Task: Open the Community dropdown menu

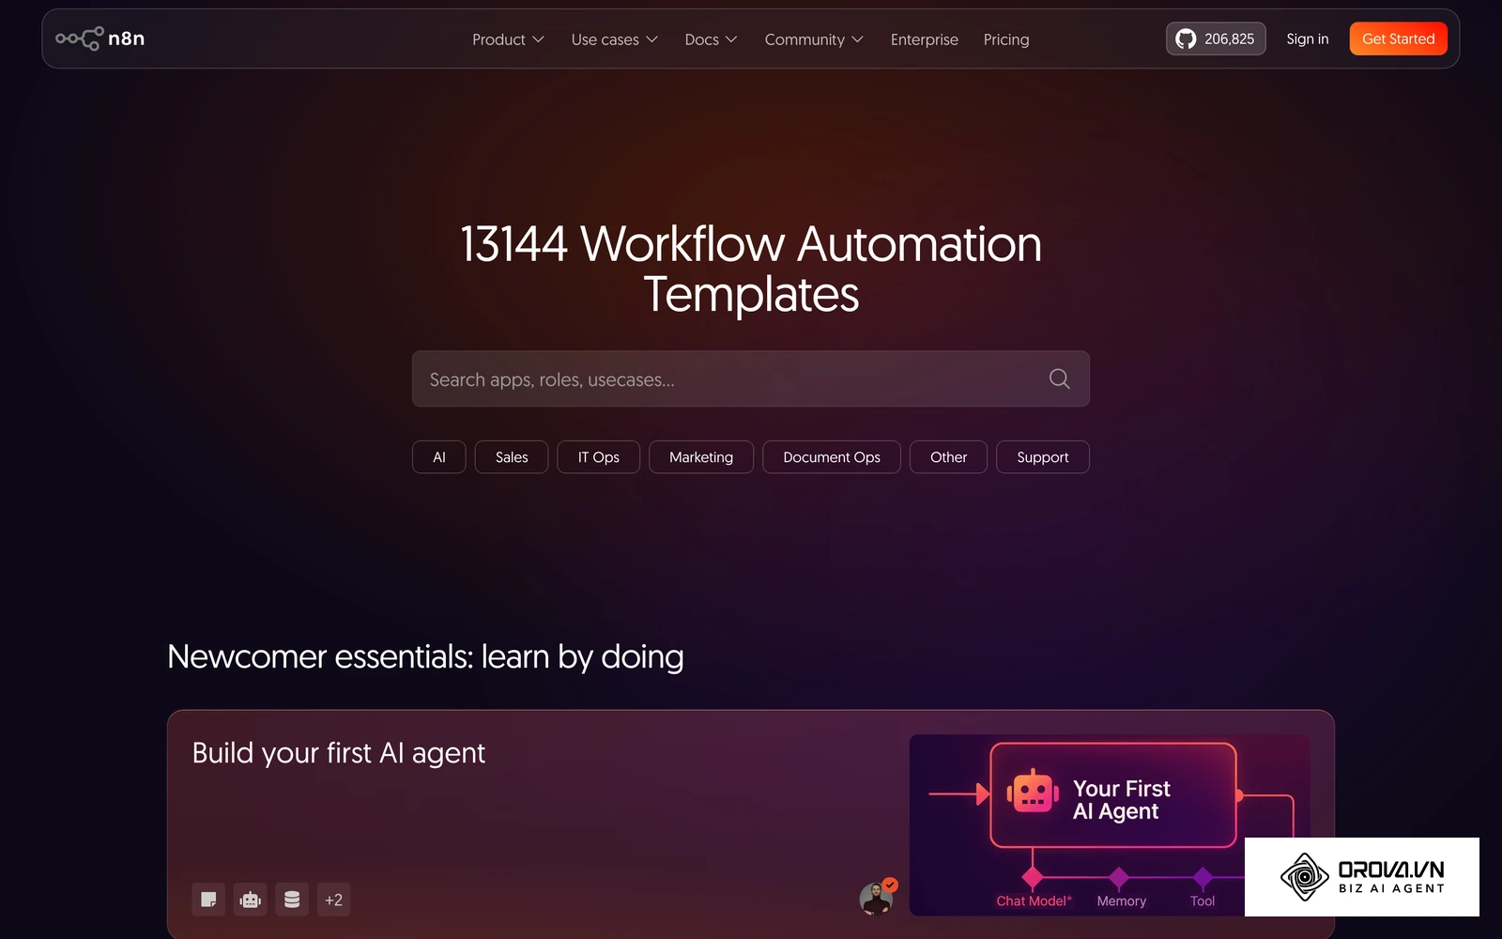Action: (814, 39)
